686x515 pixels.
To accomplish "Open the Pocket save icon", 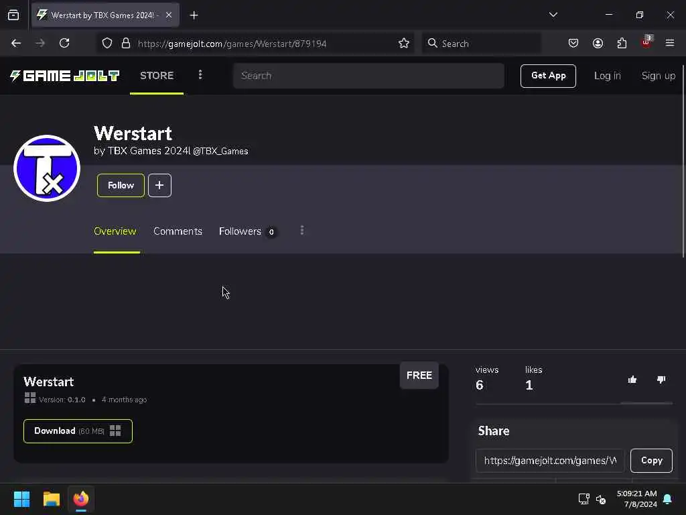I will point(573,44).
